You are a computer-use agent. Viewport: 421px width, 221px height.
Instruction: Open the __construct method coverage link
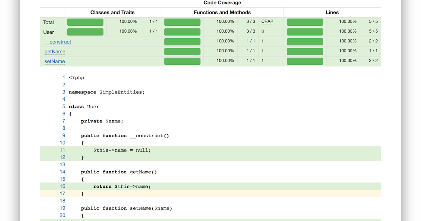coord(57,41)
